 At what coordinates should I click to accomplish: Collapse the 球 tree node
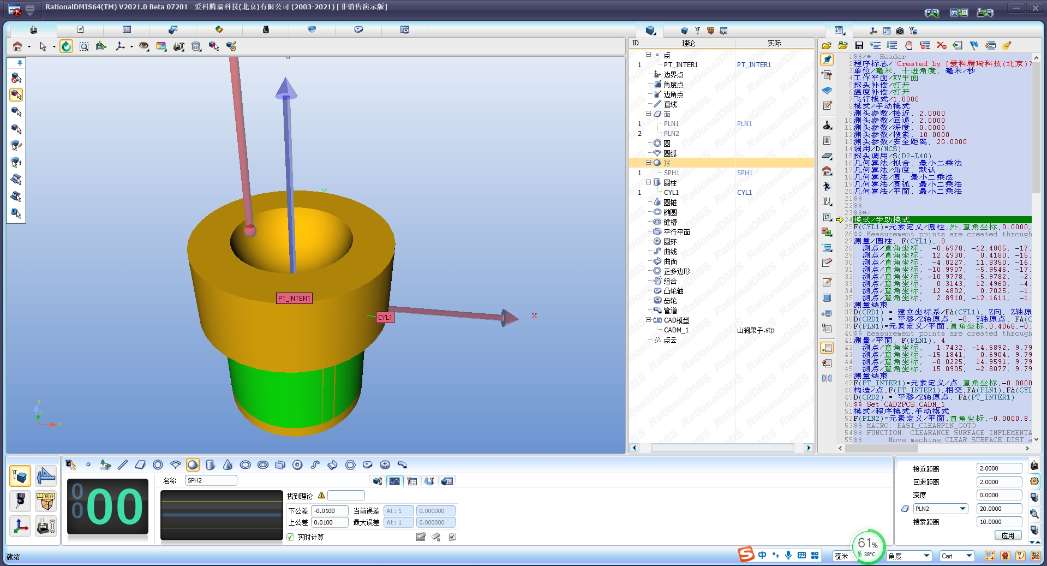click(x=648, y=163)
